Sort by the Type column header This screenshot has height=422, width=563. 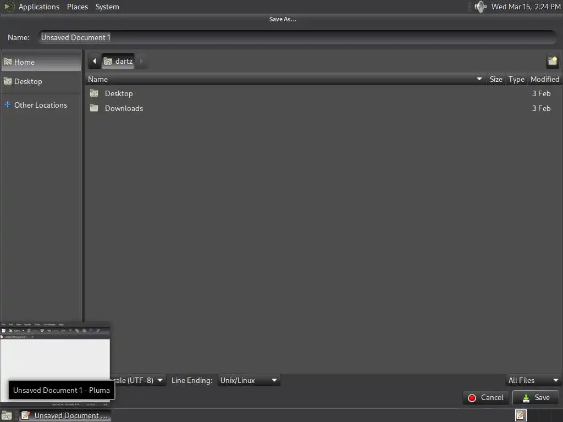coord(516,79)
